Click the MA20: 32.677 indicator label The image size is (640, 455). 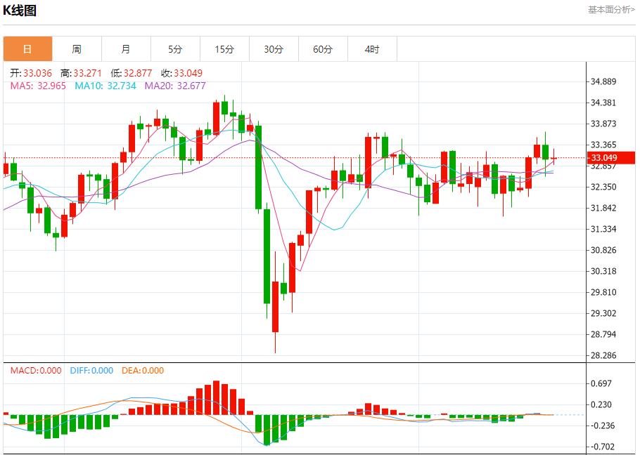tap(175, 86)
